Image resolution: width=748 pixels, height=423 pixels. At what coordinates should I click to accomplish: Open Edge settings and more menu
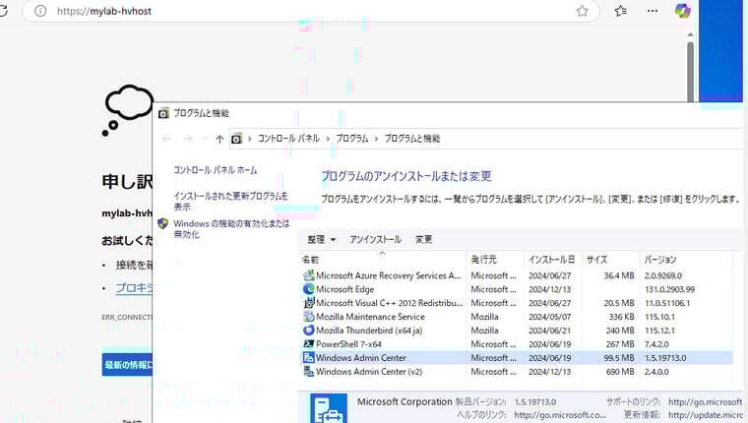[653, 11]
